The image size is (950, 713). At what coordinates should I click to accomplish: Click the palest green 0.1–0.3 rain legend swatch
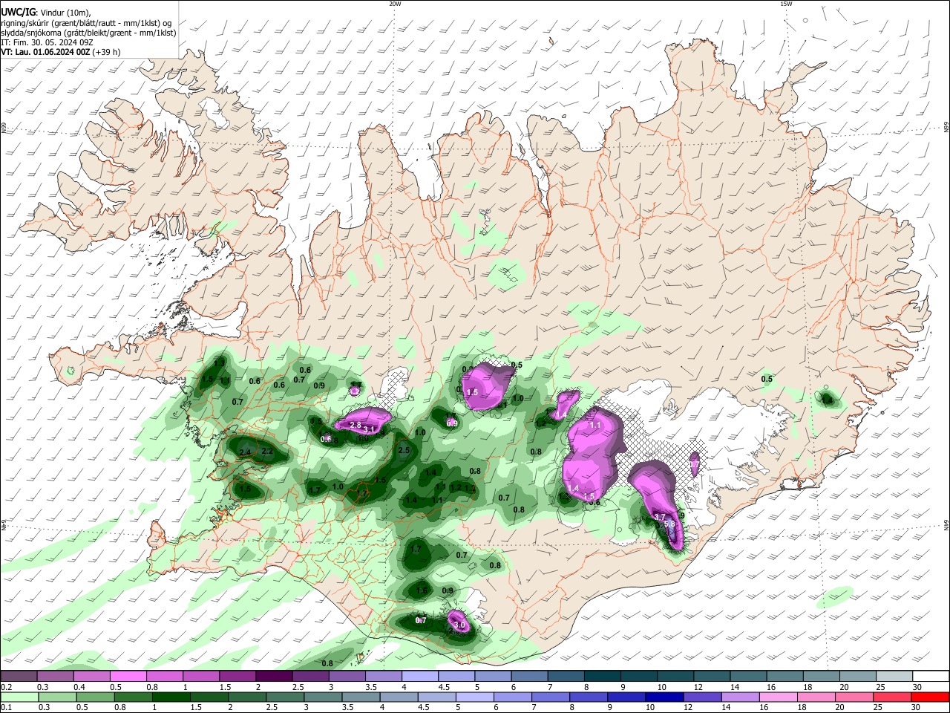click(x=19, y=697)
